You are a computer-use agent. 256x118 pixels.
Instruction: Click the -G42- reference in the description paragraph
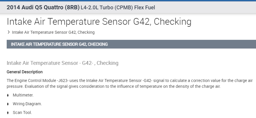click(x=149, y=80)
